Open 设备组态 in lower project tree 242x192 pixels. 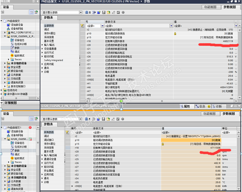[x=19, y=143]
